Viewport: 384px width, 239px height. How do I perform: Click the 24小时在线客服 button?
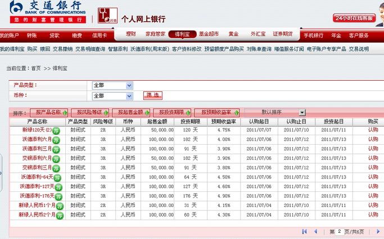[354, 18]
